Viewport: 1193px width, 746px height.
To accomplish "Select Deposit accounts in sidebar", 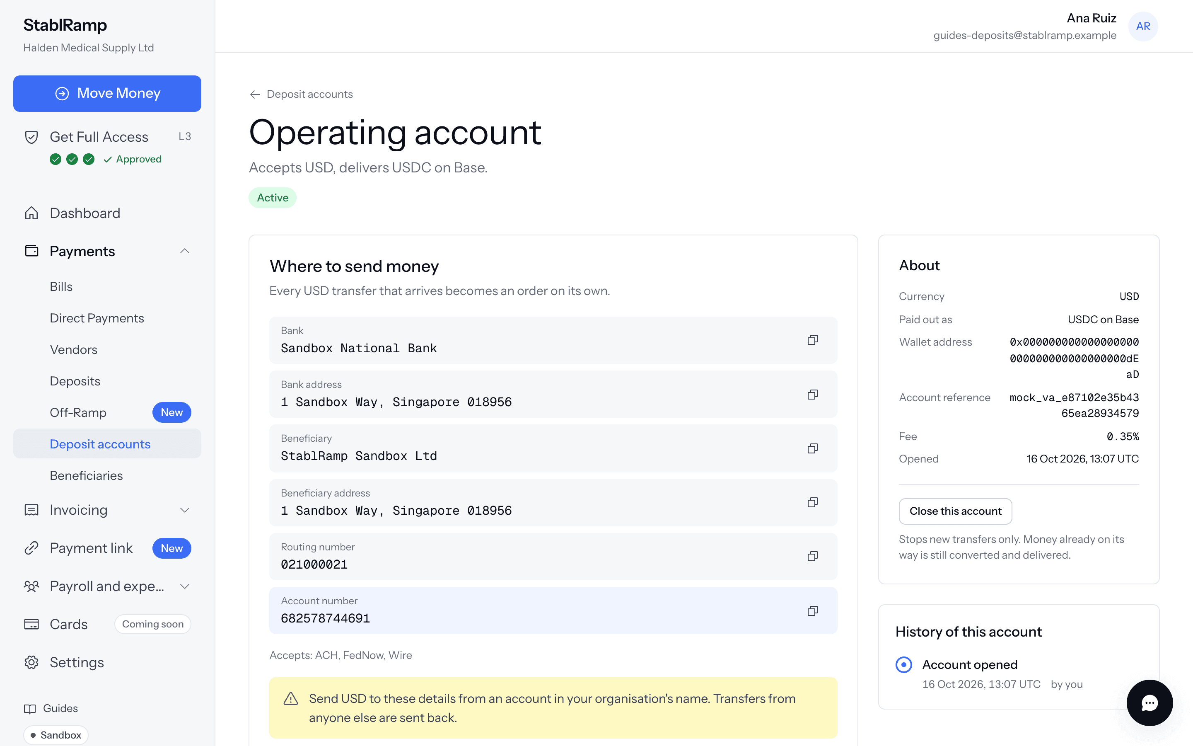I will pos(107,443).
